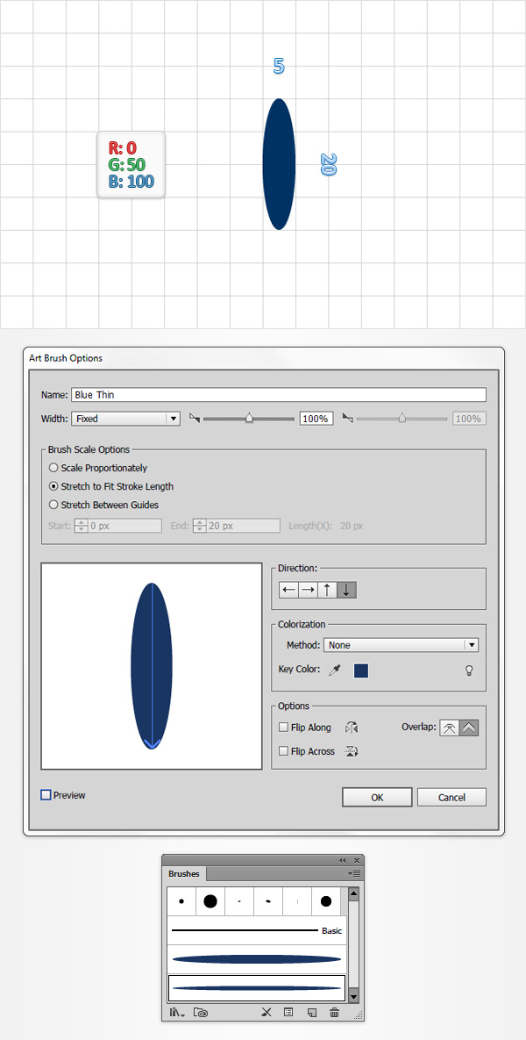Open options of selected object
Screen dimensions: 526x1040
click(288, 1013)
